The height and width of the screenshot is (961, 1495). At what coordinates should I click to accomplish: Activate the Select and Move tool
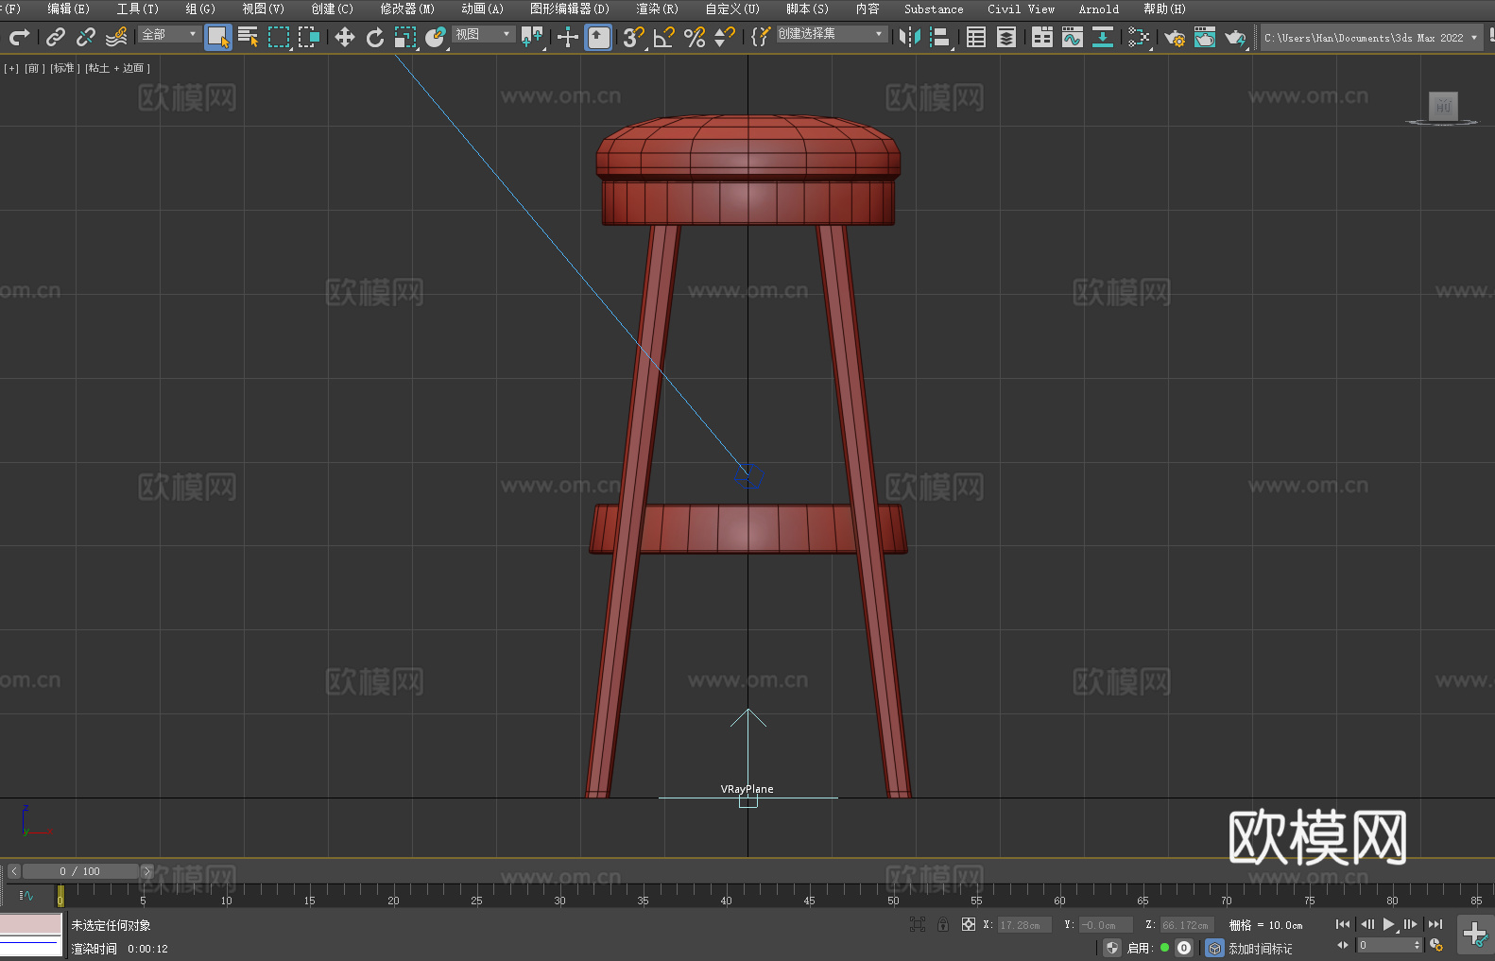tap(345, 37)
